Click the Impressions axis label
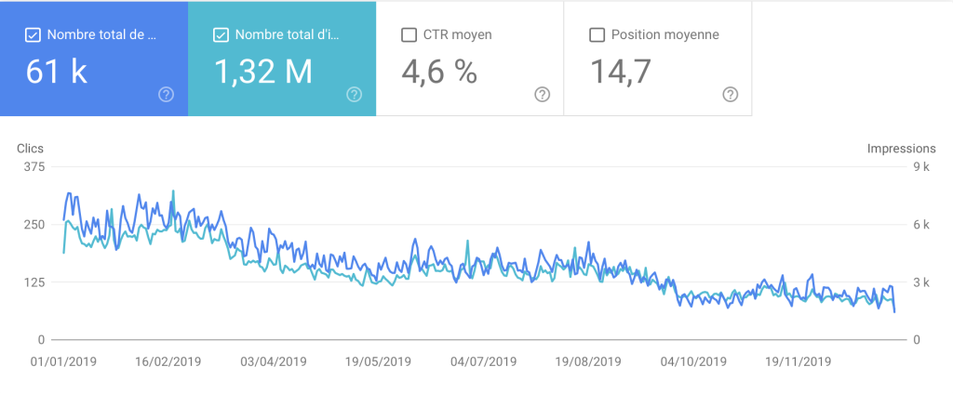 point(901,149)
